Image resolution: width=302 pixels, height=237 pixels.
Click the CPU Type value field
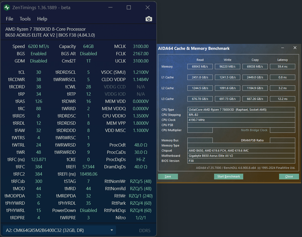[x=241, y=110]
